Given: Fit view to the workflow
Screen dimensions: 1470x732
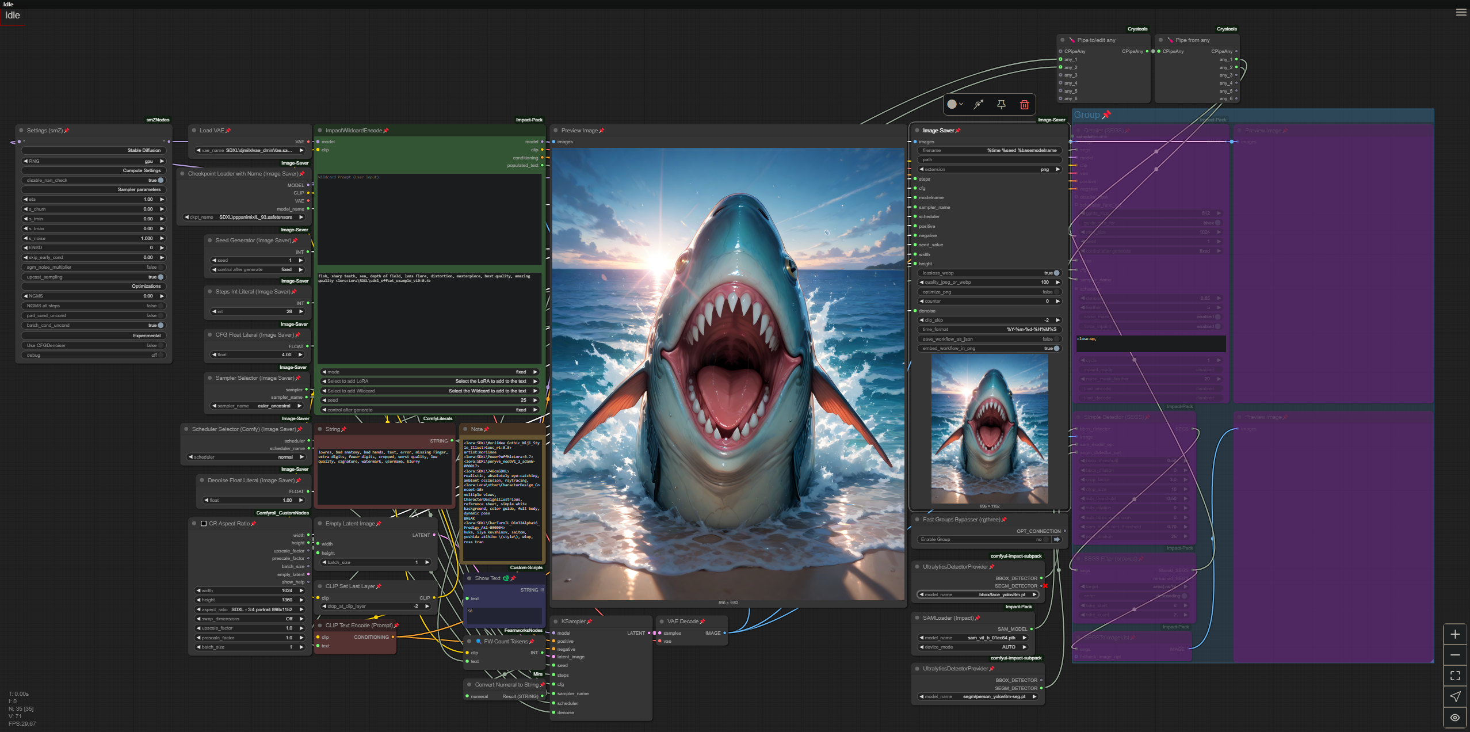Looking at the screenshot, I should (x=1455, y=676).
